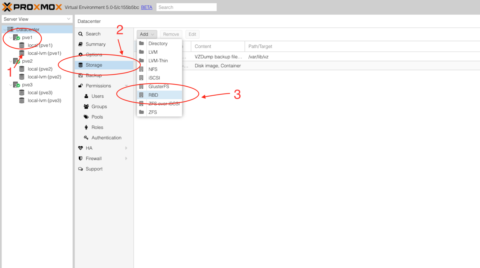
Task: Click the pve3 server icon
Action: pos(16,85)
